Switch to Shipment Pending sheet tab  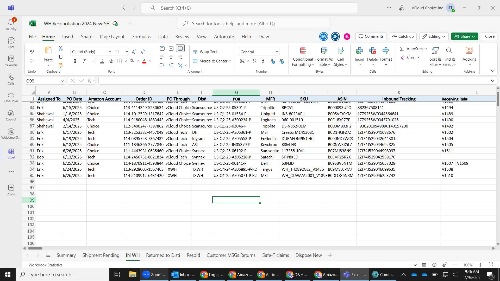pos(101,255)
